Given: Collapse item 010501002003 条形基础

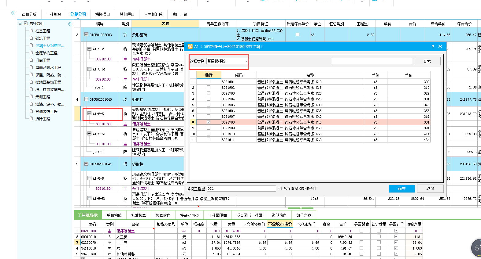Looking at the screenshot, I should 86,34.
